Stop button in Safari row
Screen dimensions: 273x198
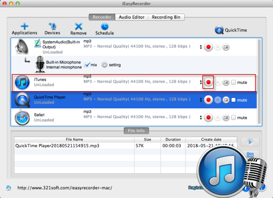[x=217, y=118]
